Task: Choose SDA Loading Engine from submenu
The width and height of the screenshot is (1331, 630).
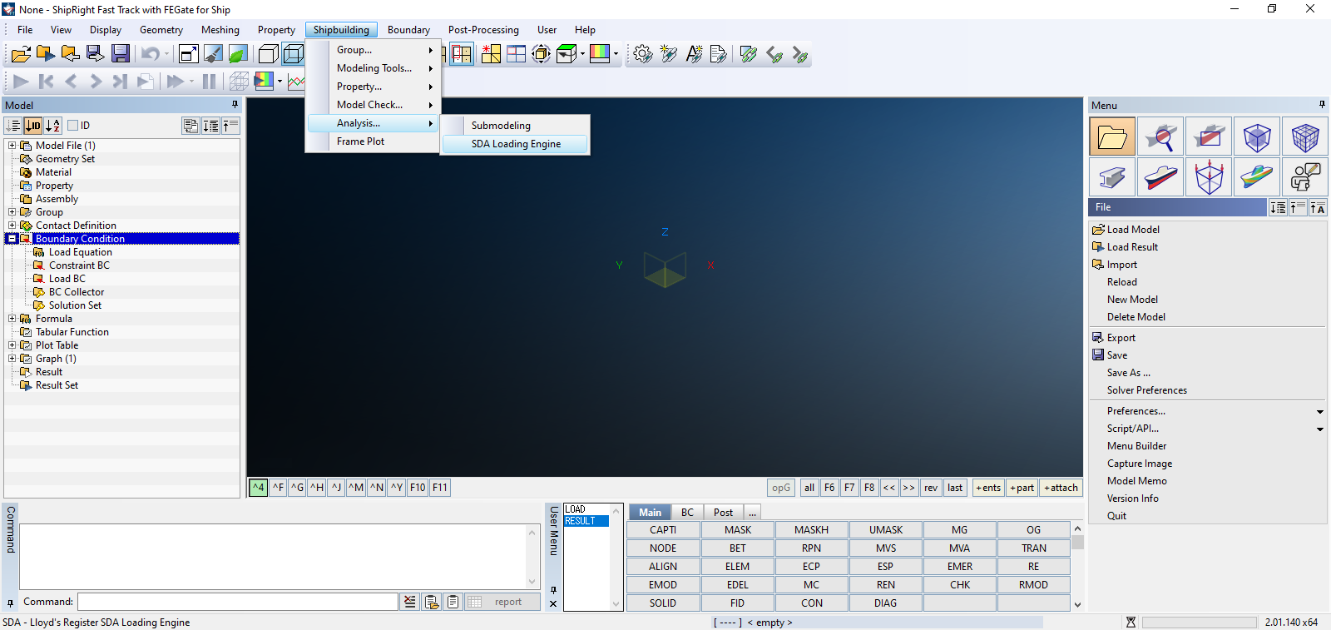Action: 516,144
